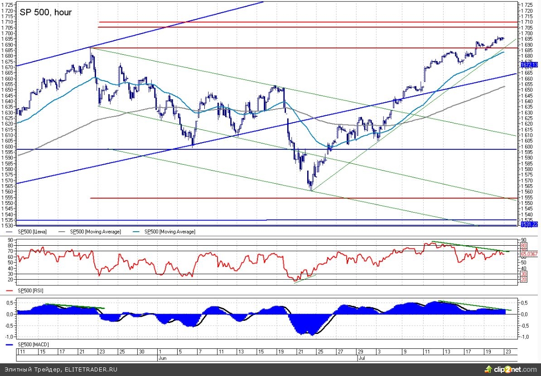Click the red RSI level 30 label
This screenshot has height=376, width=541.
pyautogui.click(x=523, y=274)
